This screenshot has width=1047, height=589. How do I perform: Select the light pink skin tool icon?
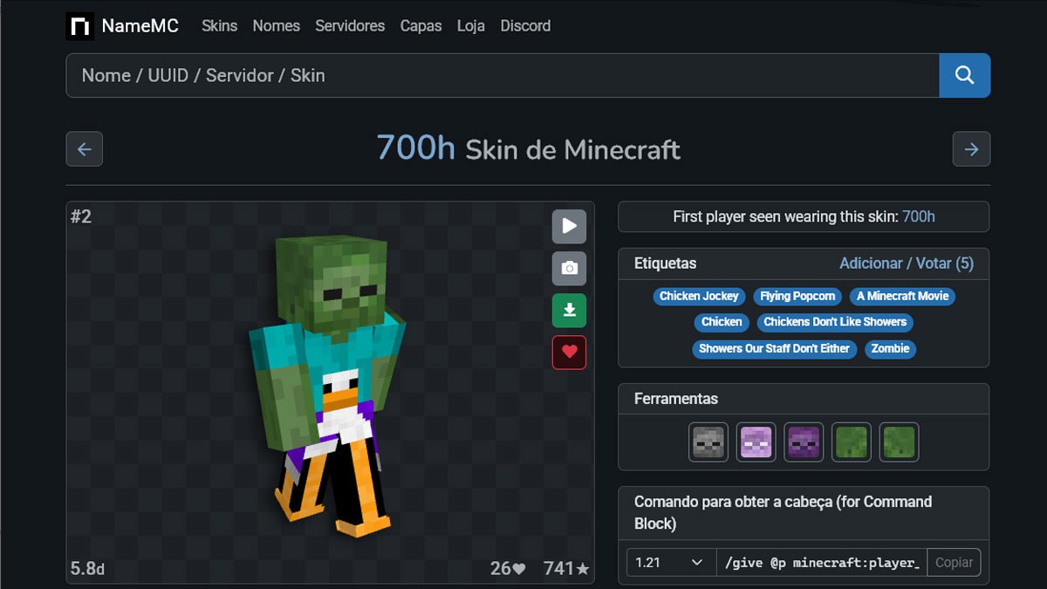[756, 442]
